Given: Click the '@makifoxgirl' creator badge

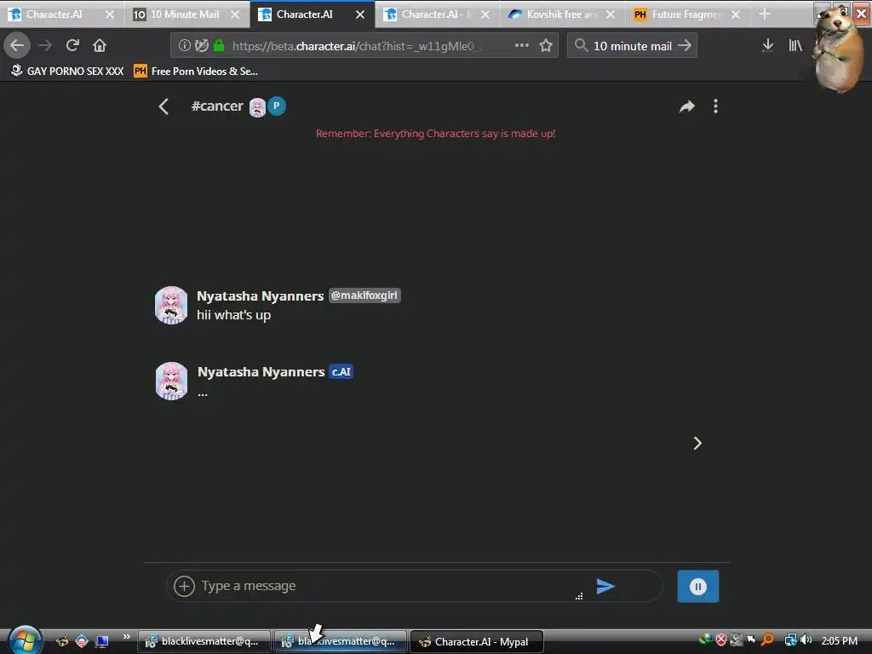Looking at the screenshot, I should pos(364,295).
